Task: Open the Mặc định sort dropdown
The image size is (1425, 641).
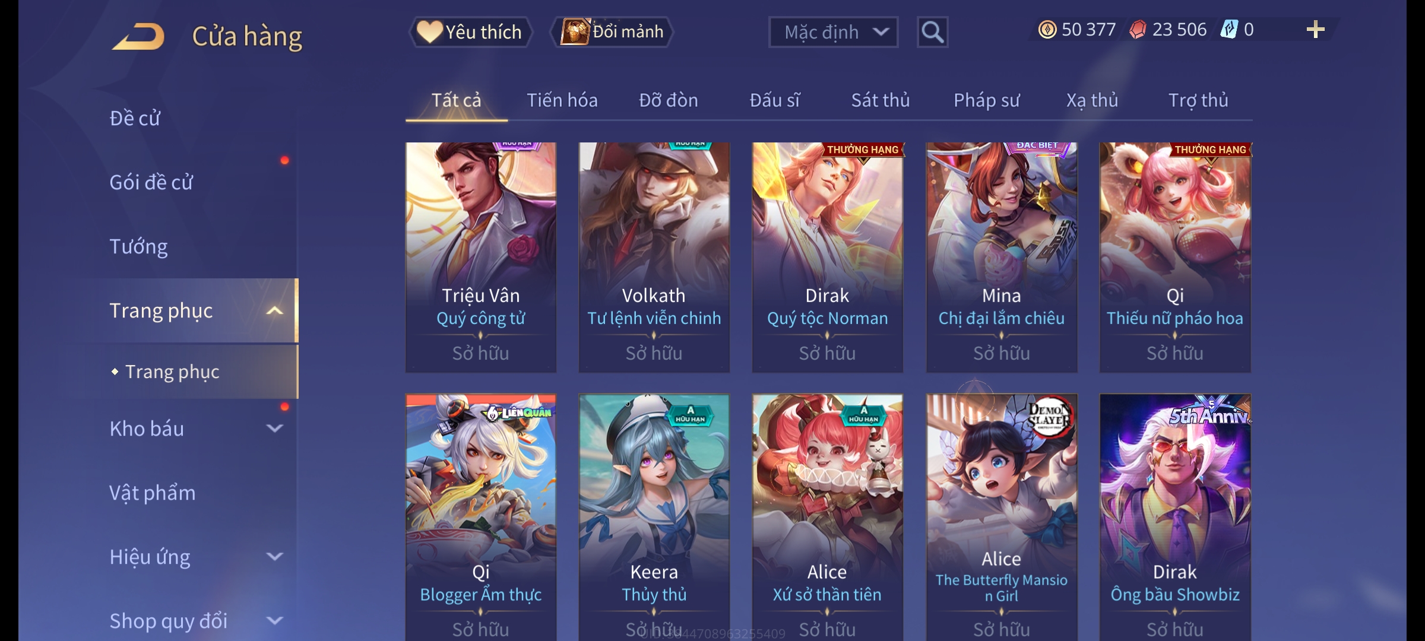Action: pos(833,32)
